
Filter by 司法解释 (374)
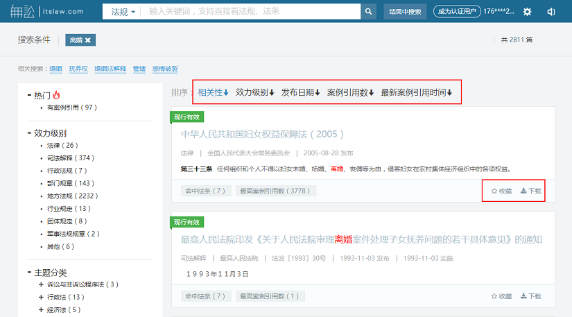pos(70,158)
